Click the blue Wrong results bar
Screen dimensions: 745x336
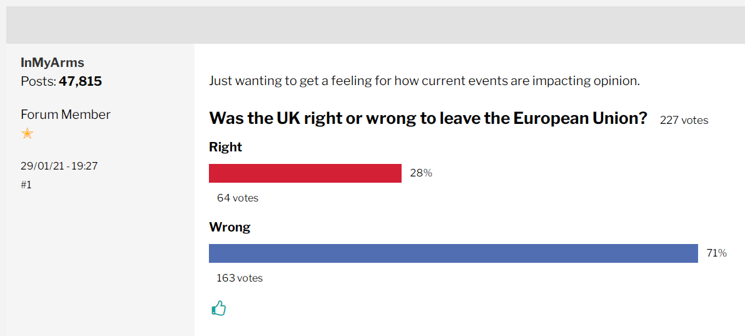point(454,253)
